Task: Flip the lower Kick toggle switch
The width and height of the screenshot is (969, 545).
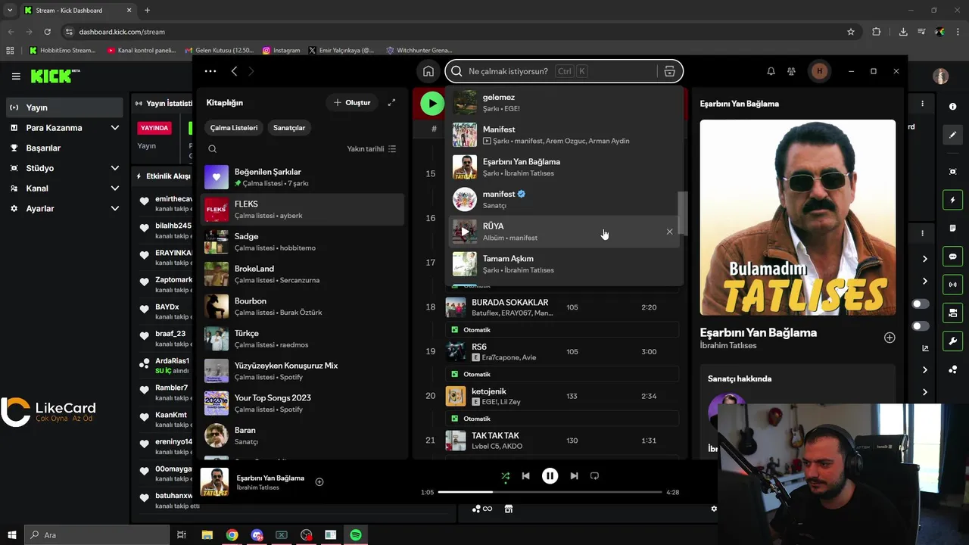Action: point(921,326)
